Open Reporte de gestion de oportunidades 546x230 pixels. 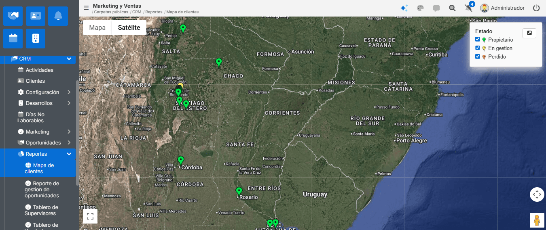pos(42,190)
